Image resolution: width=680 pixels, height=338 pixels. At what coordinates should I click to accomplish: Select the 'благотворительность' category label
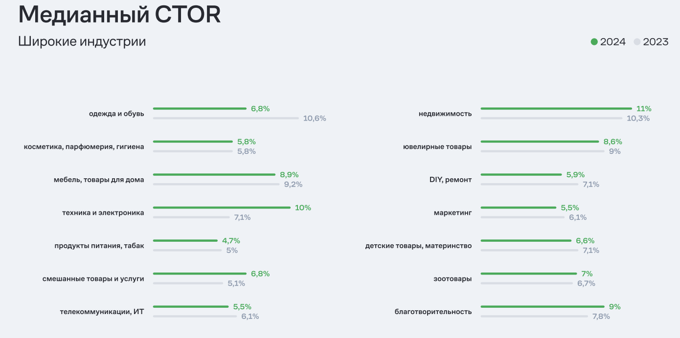(x=433, y=312)
